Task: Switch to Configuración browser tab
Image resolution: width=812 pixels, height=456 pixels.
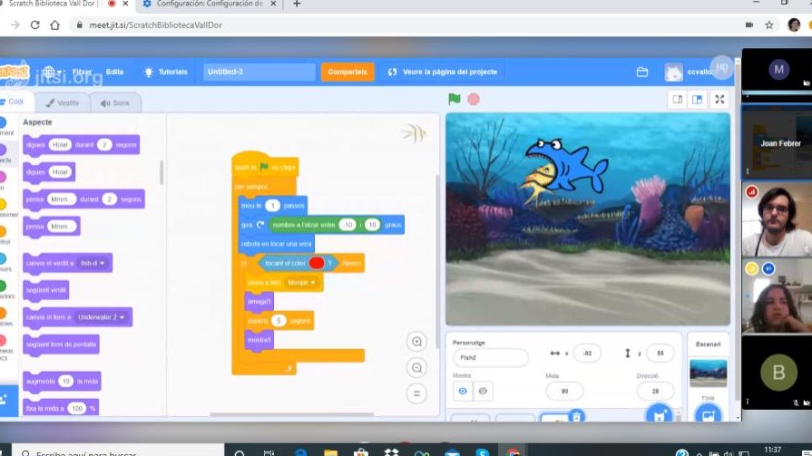Action: point(210,5)
